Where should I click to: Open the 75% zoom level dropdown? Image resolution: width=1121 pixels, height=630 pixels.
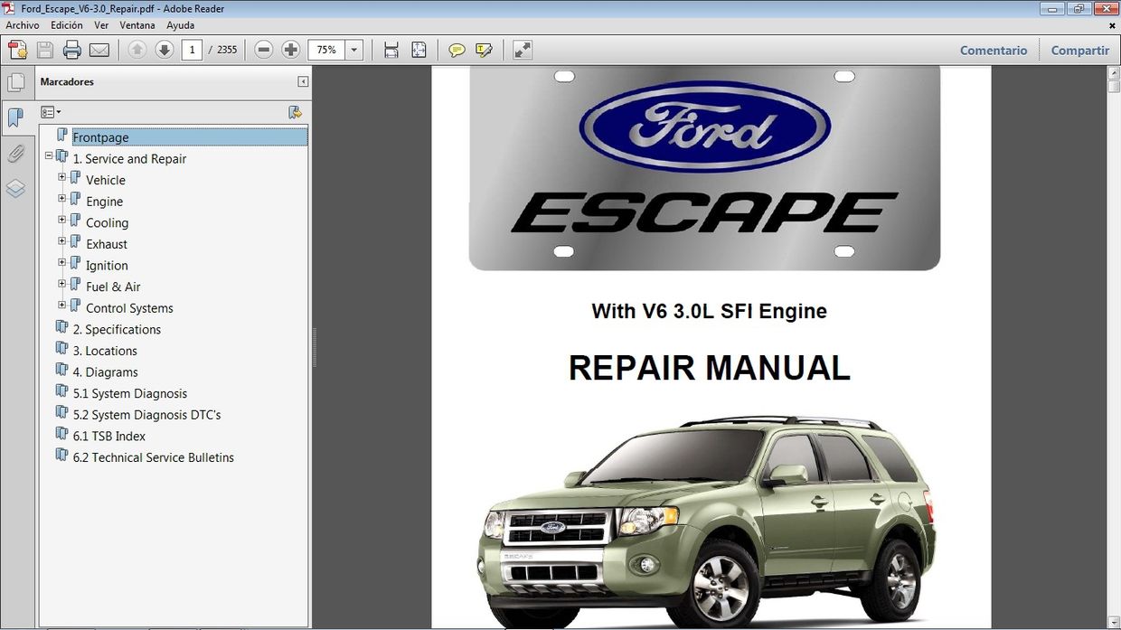pos(354,50)
